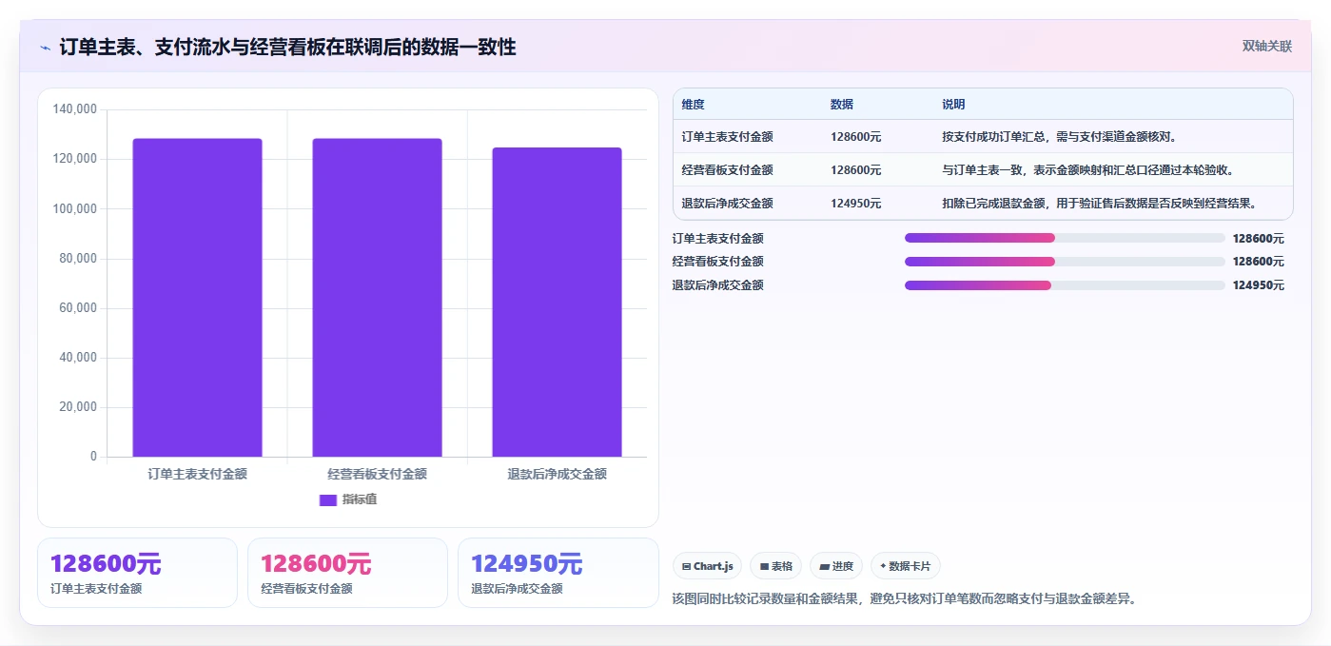Image resolution: width=1331 pixels, height=646 pixels.
Task: Click the x-axis label 经营看板支付金额
Action: (x=377, y=474)
